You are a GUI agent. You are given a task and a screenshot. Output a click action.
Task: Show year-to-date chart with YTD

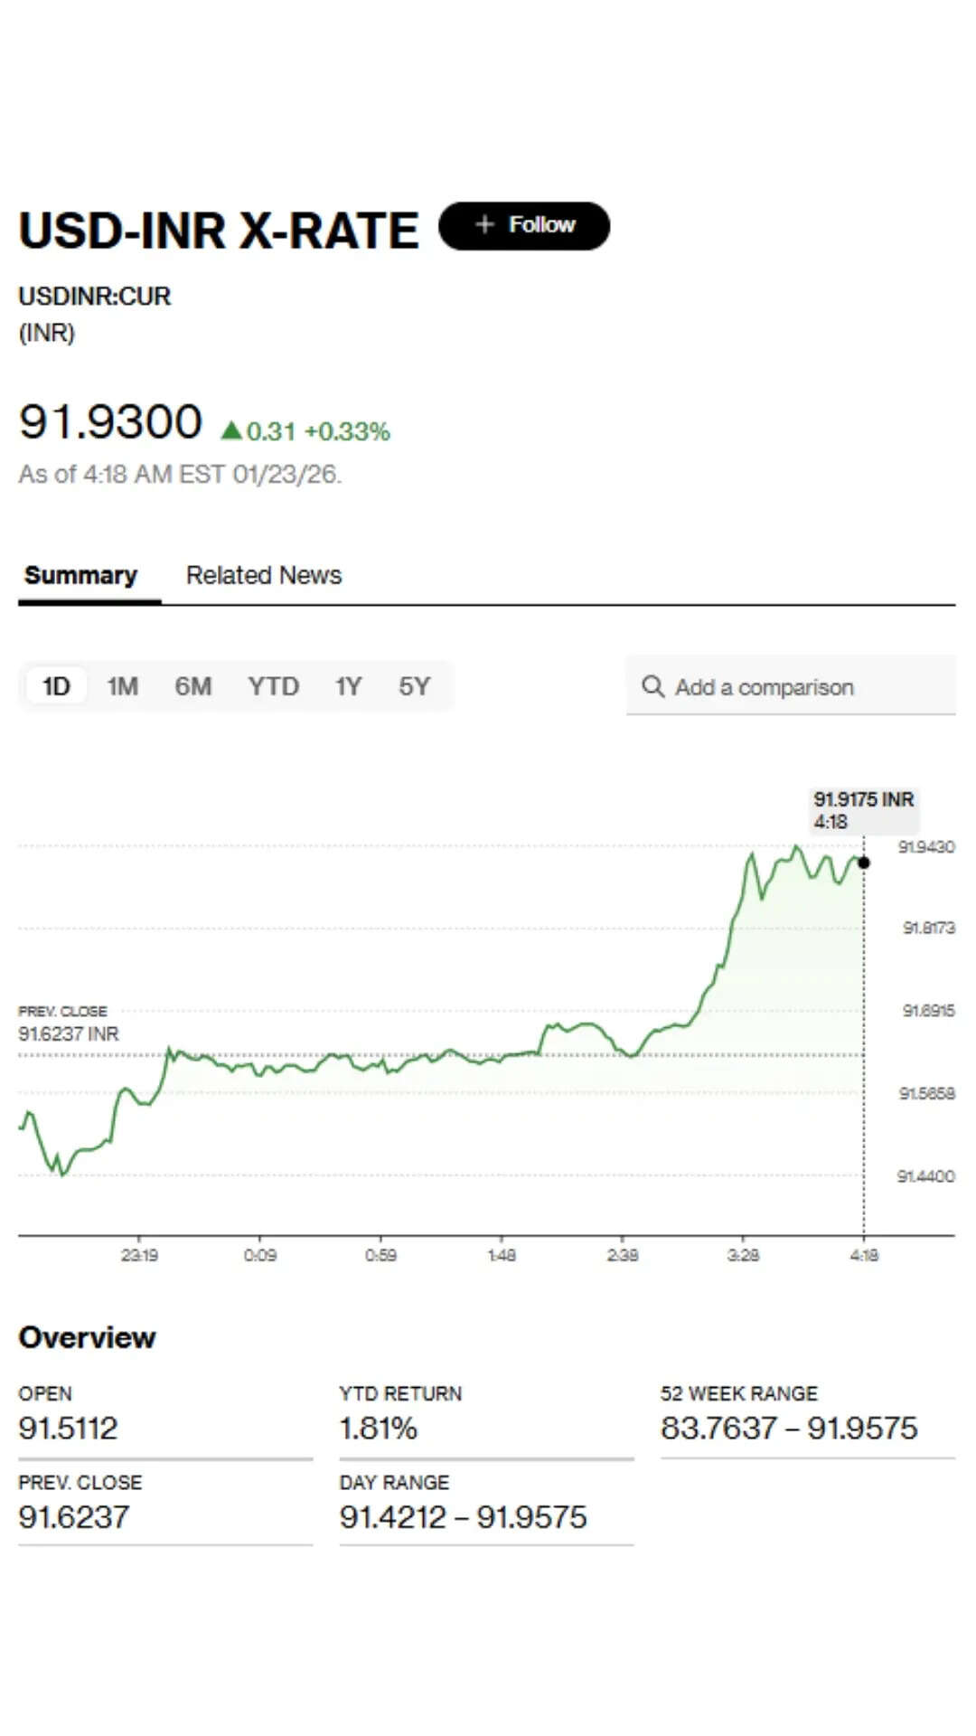(273, 686)
